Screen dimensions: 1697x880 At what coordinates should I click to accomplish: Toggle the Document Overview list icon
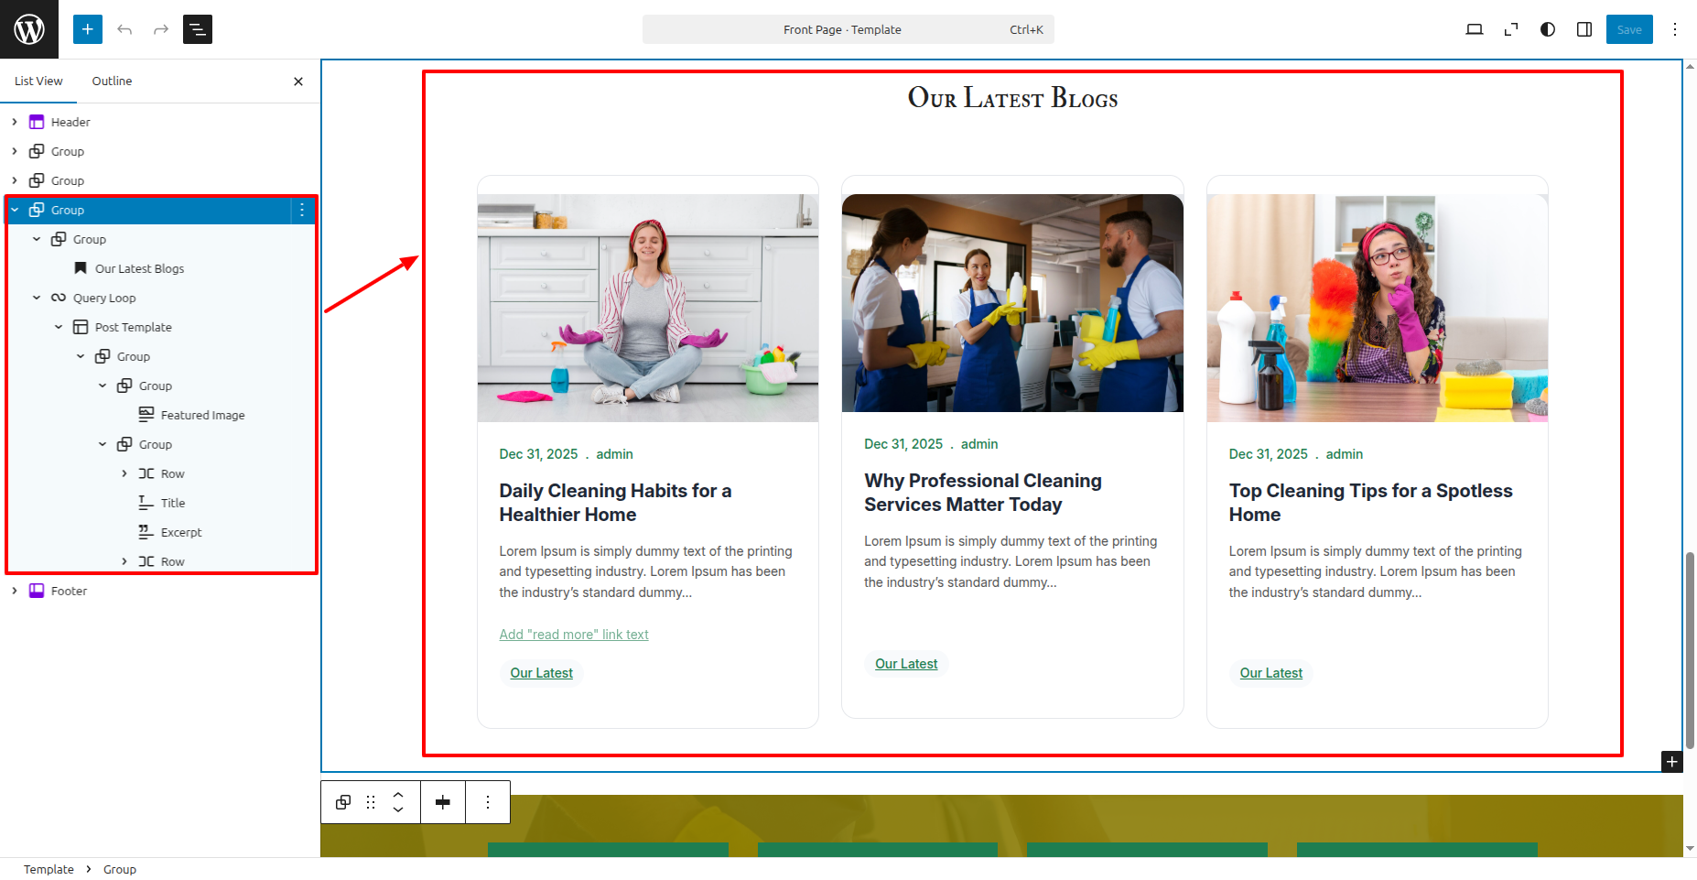tap(198, 29)
